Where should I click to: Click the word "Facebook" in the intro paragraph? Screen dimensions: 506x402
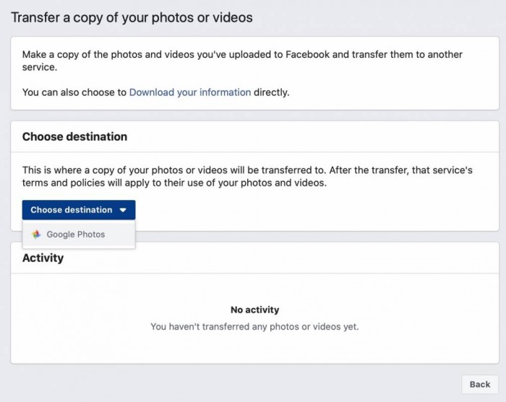click(309, 55)
